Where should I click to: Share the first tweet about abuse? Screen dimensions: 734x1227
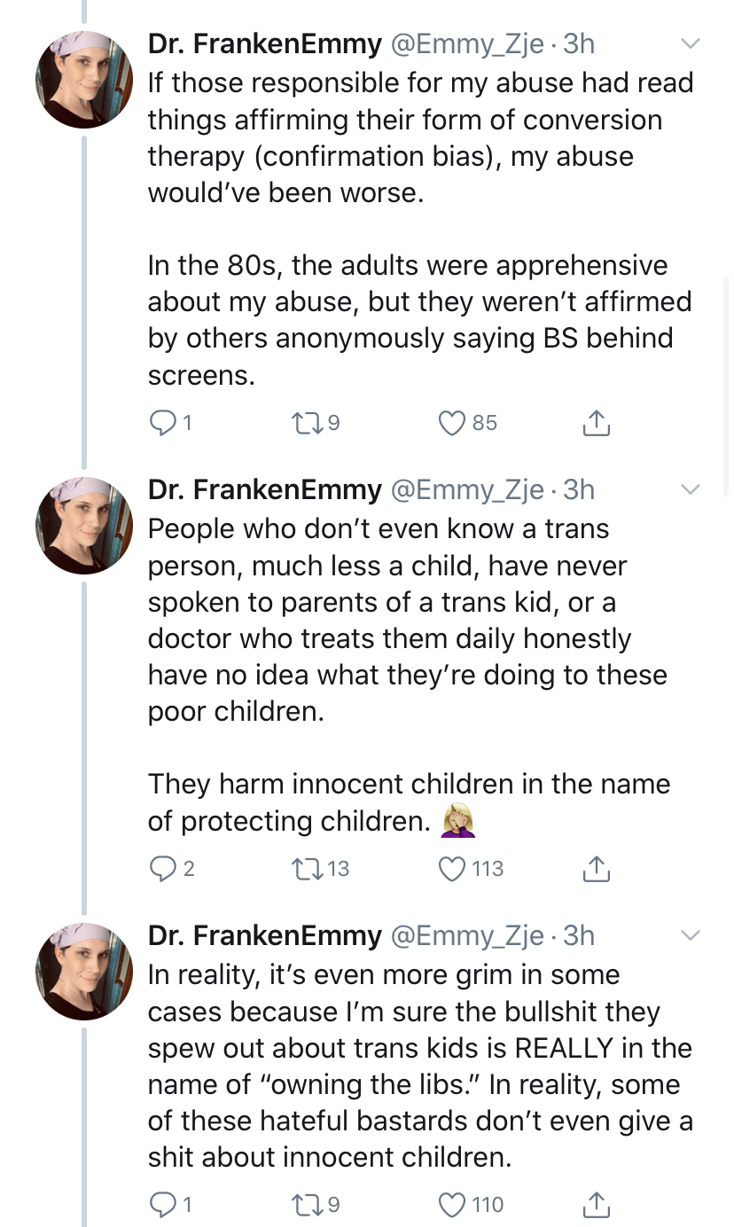[x=596, y=423]
